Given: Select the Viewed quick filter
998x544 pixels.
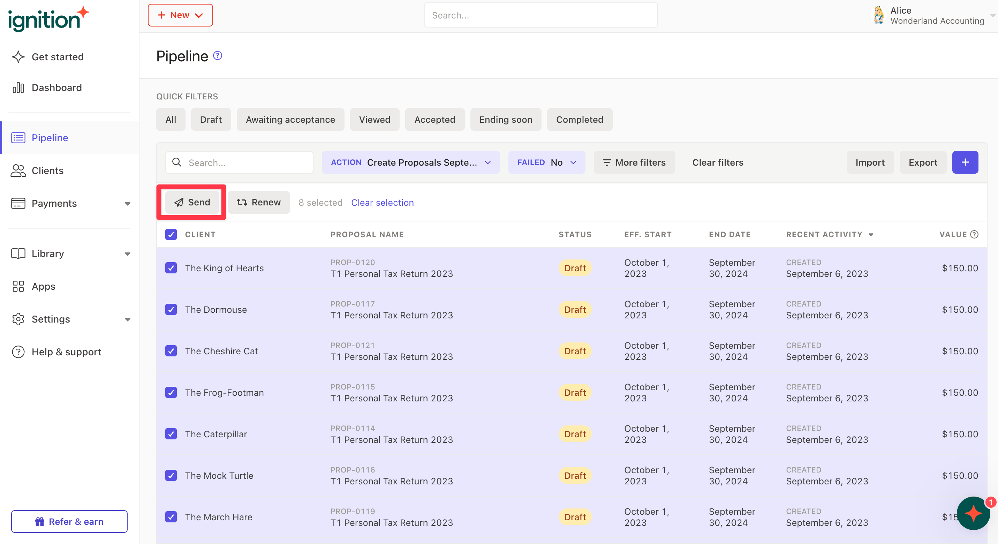Looking at the screenshot, I should (x=374, y=119).
